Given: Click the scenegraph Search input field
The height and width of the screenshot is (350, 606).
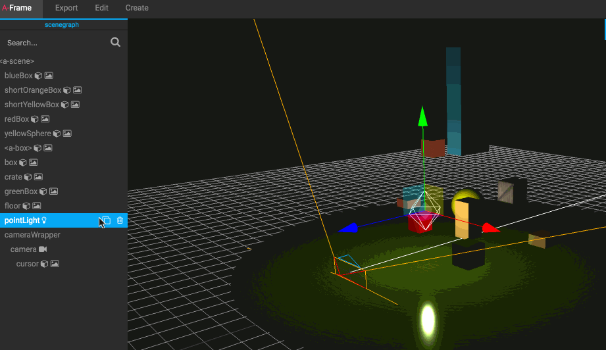Looking at the screenshot, I should click(53, 43).
